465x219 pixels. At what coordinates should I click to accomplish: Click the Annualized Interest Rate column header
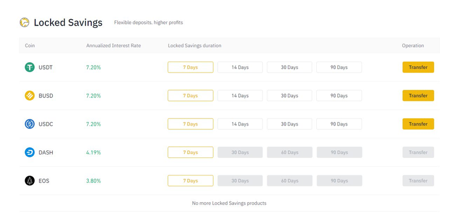pyautogui.click(x=113, y=46)
